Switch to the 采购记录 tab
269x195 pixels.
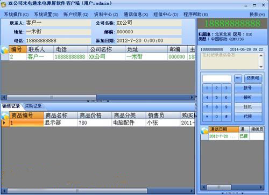point(33,106)
